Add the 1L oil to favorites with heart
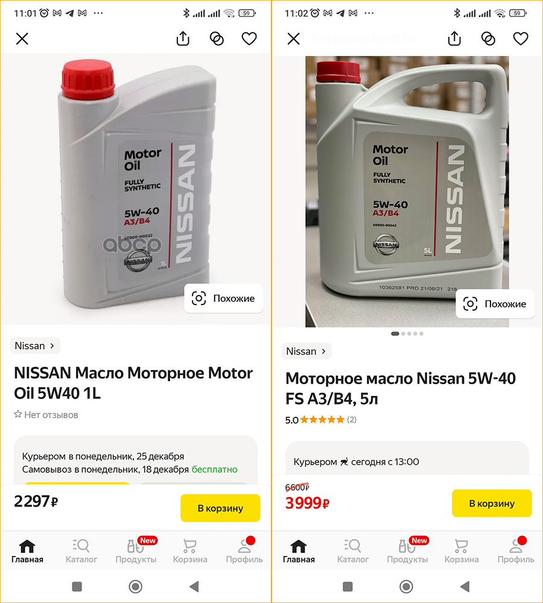The image size is (543, 603). [249, 39]
